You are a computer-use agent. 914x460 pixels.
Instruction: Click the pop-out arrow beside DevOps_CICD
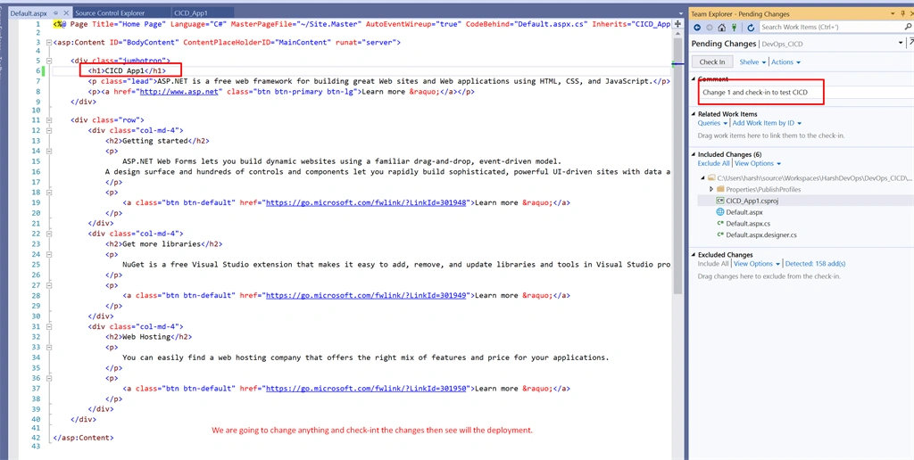click(911, 43)
